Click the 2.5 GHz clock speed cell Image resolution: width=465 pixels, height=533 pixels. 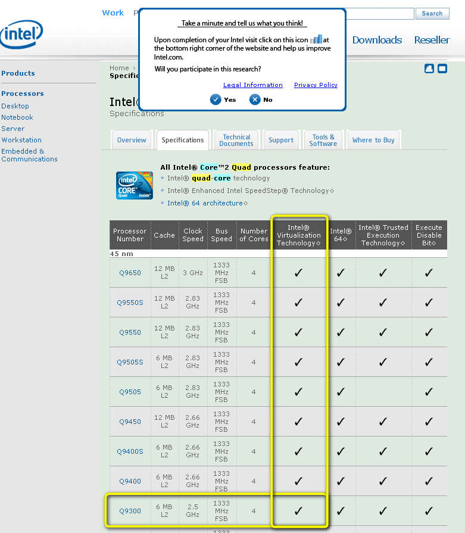coord(193,511)
